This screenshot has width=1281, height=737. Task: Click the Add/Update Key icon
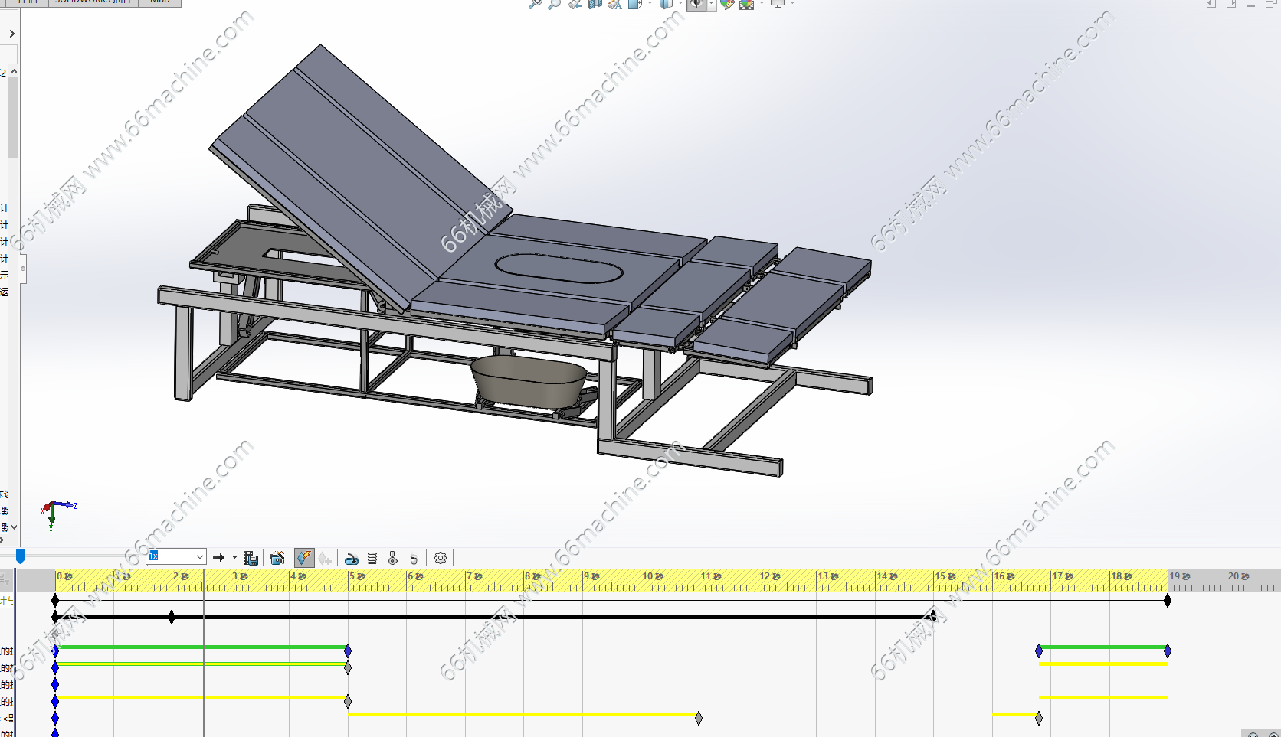click(x=325, y=558)
